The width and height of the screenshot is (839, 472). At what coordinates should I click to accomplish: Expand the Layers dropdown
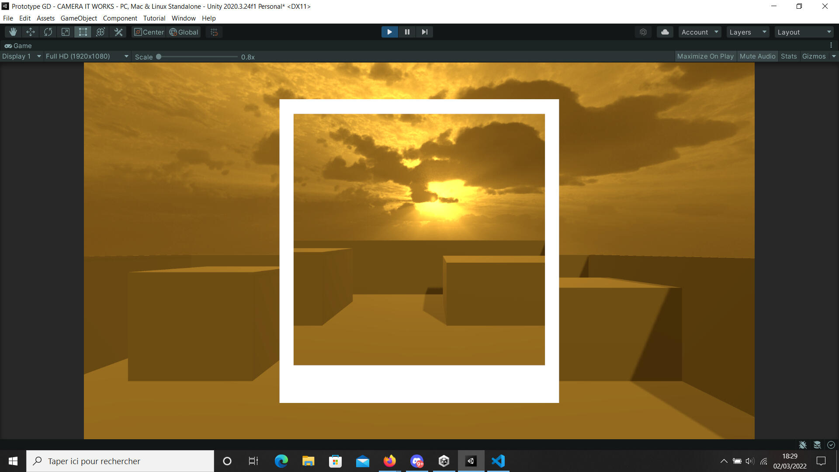point(748,32)
